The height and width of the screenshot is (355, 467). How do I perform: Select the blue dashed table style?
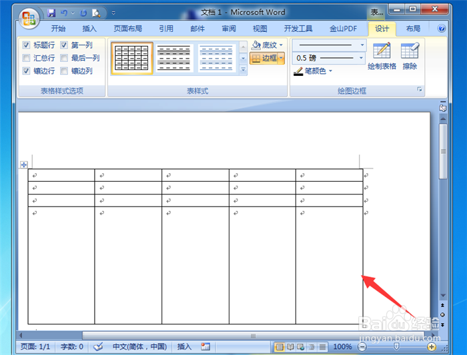[x=217, y=58]
